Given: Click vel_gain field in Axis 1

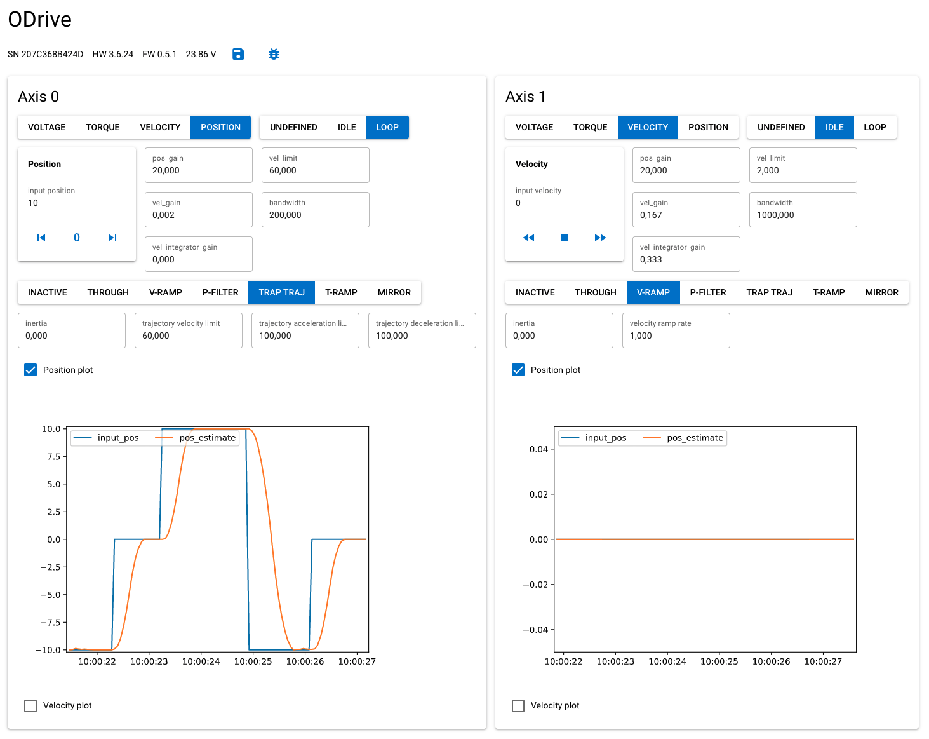Looking at the screenshot, I should pos(686,210).
